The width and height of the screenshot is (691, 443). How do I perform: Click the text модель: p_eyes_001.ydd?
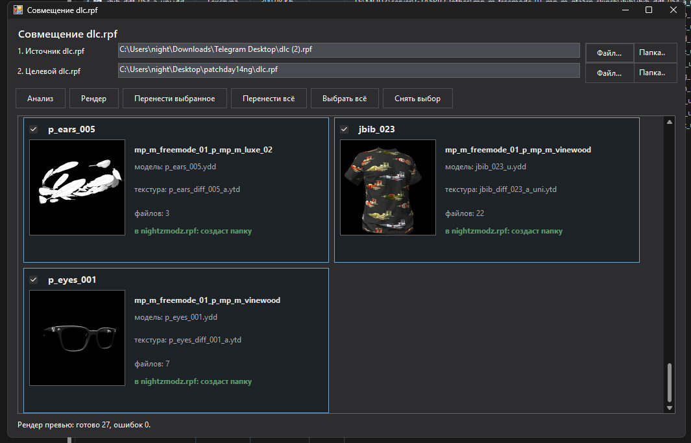click(x=176, y=317)
